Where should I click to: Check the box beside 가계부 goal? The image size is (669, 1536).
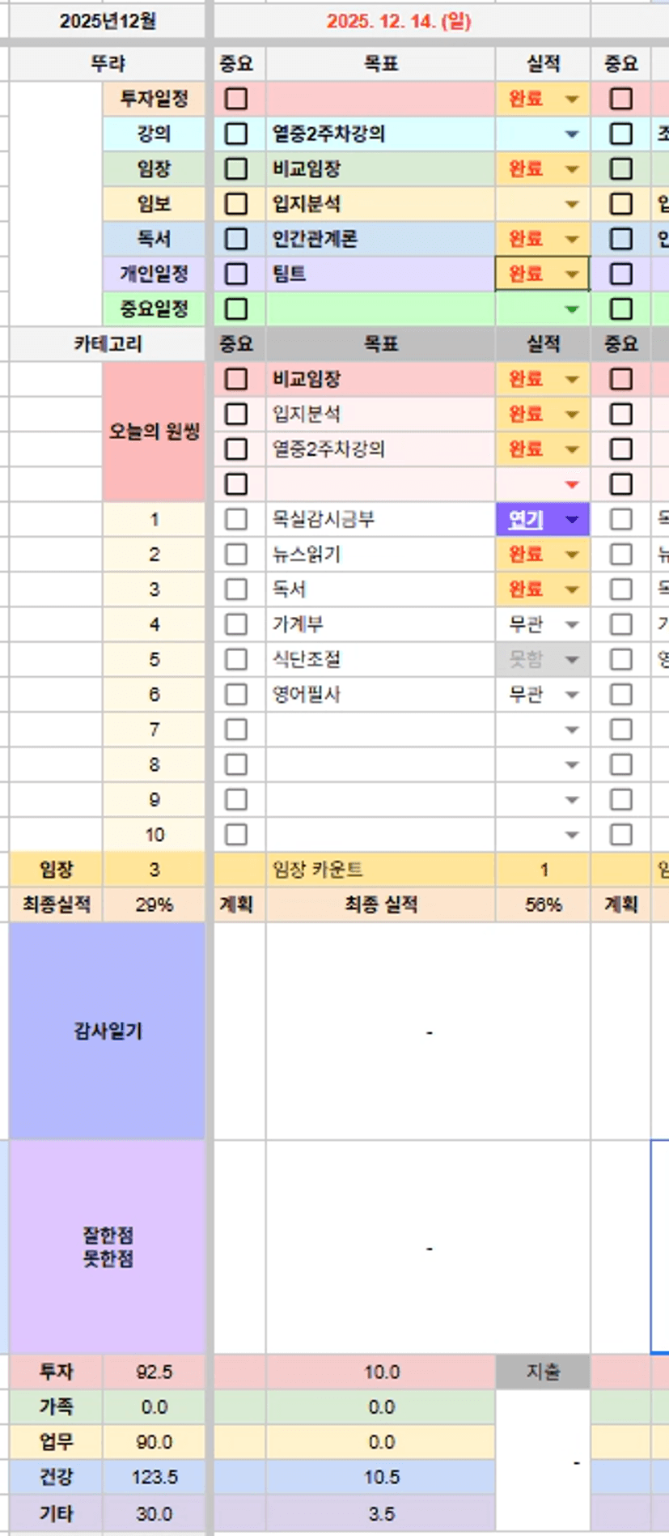pyautogui.click(x=236, y=624)
